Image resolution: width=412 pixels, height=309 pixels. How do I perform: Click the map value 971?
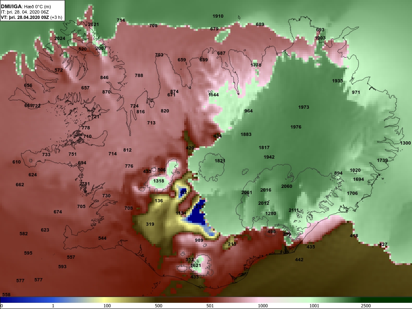tap(356, 92)
